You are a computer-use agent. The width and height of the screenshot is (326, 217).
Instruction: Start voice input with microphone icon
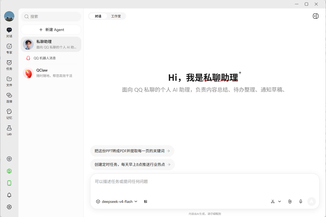click(x=301, y=201)
